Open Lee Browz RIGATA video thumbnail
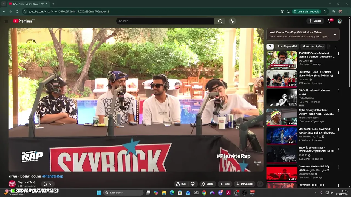This screenshot has width=351, height=197. tap(282, 79)
